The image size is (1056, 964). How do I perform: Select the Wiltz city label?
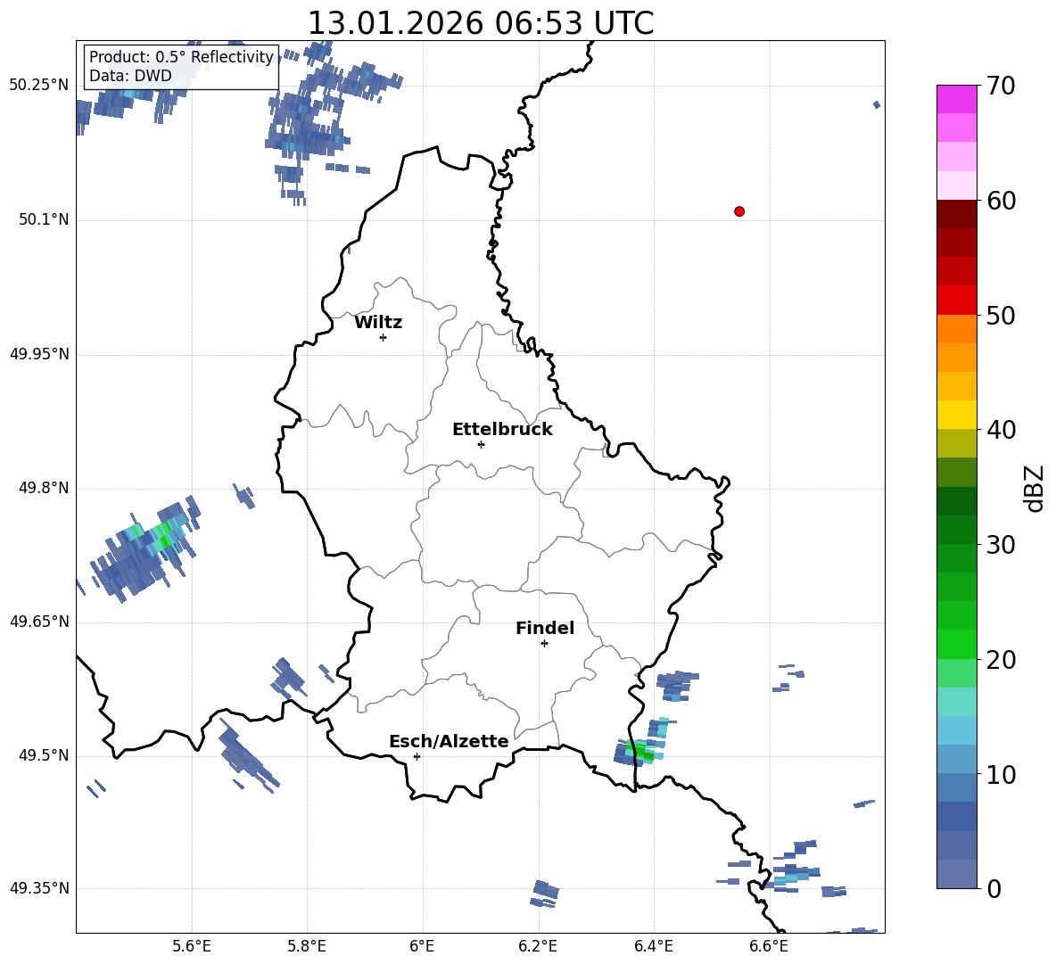coord(378,323)
